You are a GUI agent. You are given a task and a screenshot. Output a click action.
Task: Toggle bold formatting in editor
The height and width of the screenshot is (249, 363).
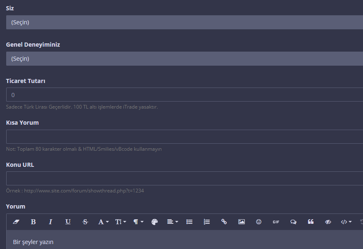pyautogui.click(x=33, y=222)
